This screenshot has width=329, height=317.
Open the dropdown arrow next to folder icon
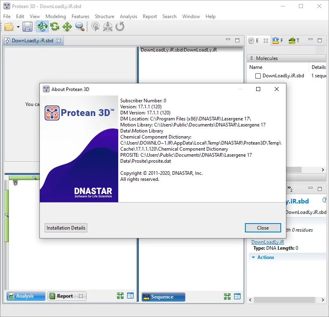click(x=18, y=27)
